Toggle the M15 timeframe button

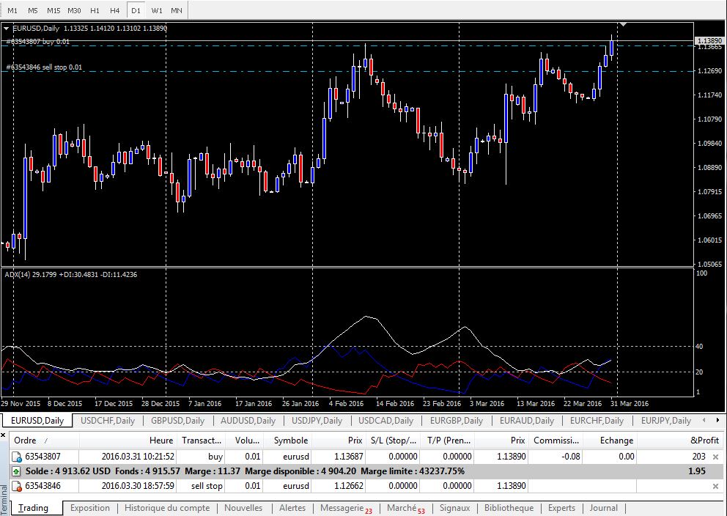(x=53, y=11)
